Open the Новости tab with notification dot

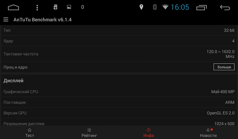208,133
